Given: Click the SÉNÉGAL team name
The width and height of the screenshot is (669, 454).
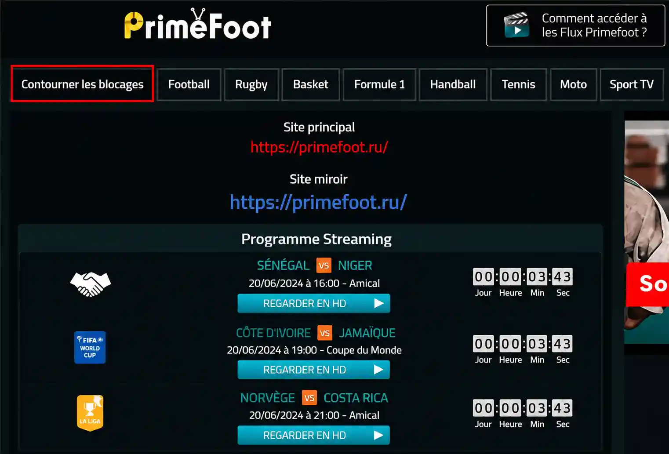Looking at the screenshot, I should coord(283,265).
